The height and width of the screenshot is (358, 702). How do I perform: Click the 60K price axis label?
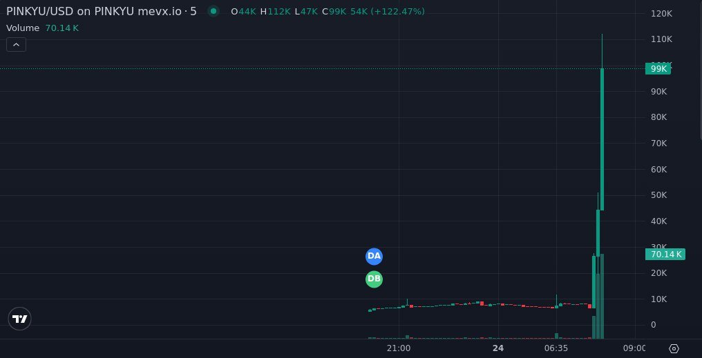659,170
